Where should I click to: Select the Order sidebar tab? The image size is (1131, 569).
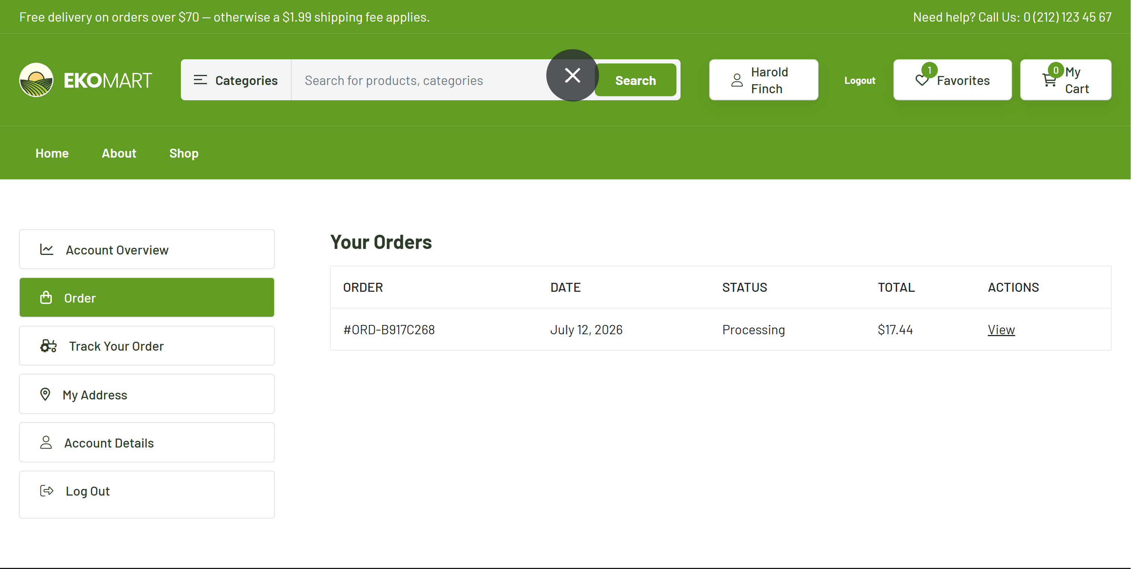coord(147,297)
